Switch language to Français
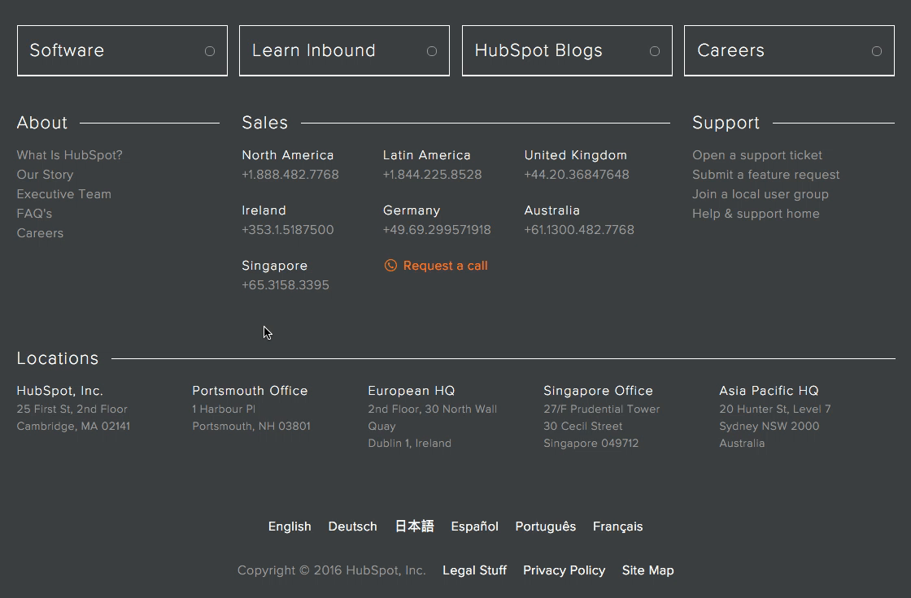Screen dimensions: 911x598 617,526
